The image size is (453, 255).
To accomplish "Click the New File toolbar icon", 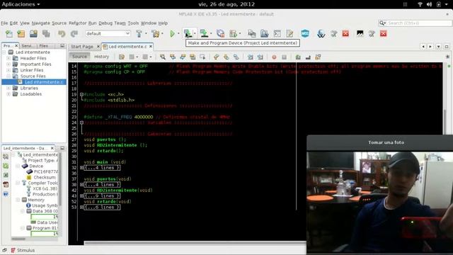I will click(x=9, y=33).
